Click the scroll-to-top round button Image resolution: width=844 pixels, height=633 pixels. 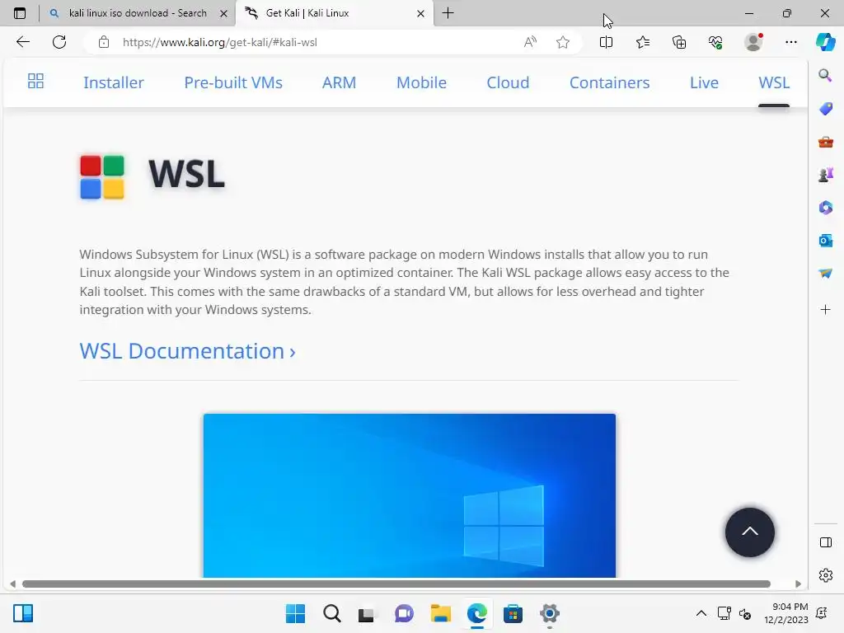749,532
